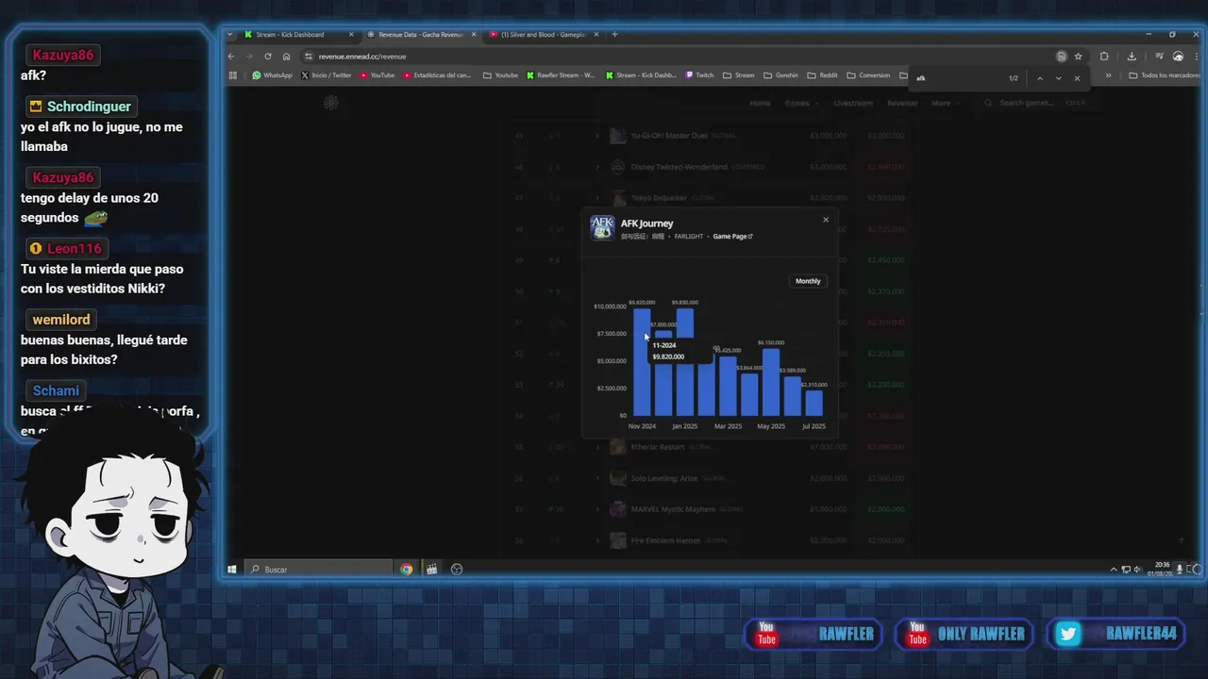
Task: Open the browser downloads panel
Action: [1132, 57]
